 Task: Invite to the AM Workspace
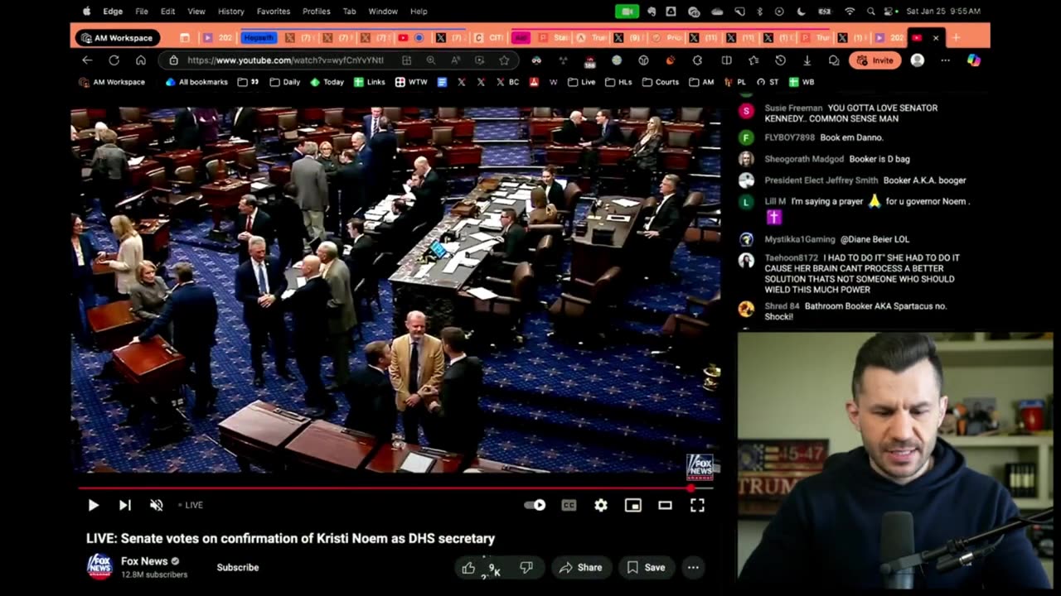[874, 60]
